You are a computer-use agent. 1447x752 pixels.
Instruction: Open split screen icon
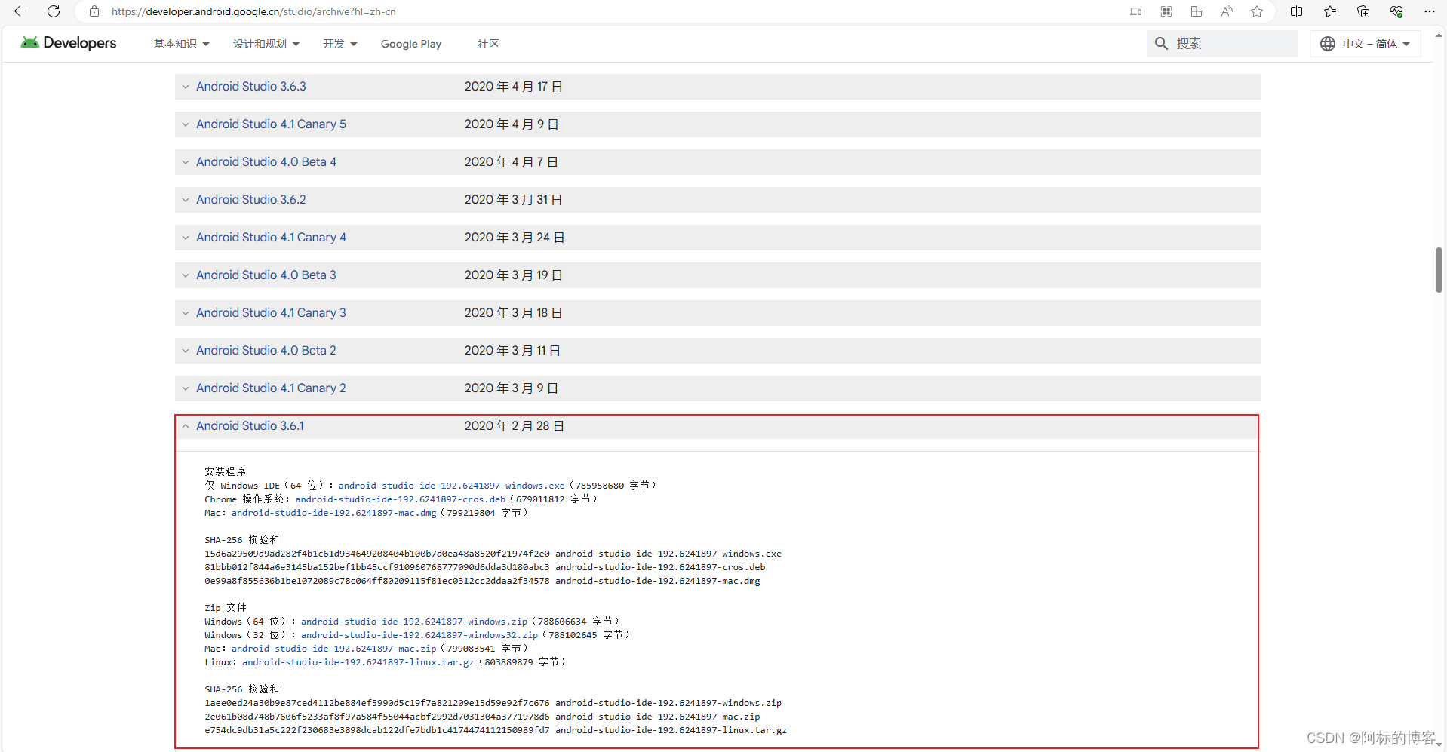pyautogui.click(x=1297, y=11)
